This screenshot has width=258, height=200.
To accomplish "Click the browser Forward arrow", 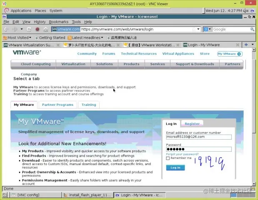I will [15, 29].
